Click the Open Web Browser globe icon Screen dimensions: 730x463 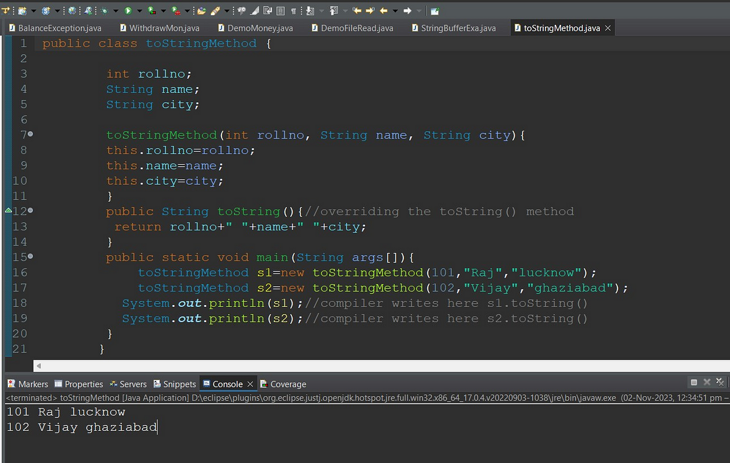pyautogui.click(x=72, y=11)
